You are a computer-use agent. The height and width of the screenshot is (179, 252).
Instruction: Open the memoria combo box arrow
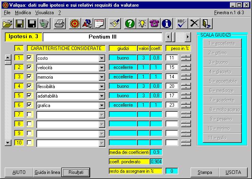coord(102,77)
